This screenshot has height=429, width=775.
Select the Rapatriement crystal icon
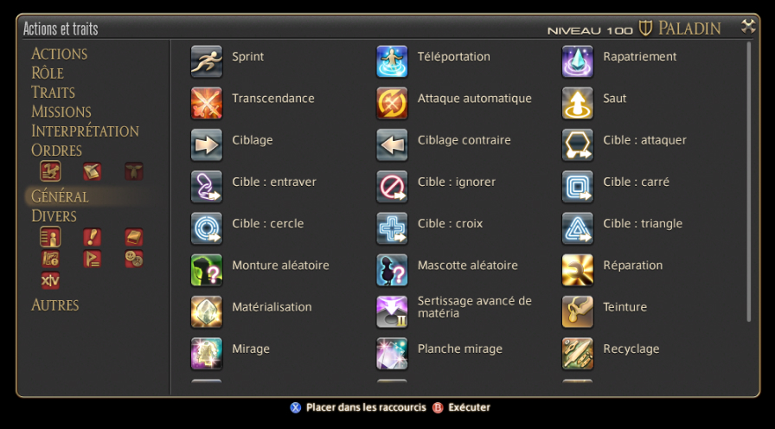click(577, 61)
